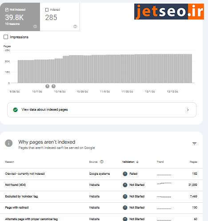This screenshot has width=208, height=221.
Task: Open the Page with redirect trend sparkline
Action: coord(164,208)
